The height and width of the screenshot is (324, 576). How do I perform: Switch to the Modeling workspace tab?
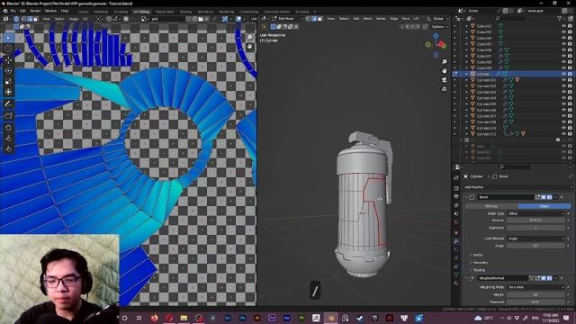click(101, 12)
